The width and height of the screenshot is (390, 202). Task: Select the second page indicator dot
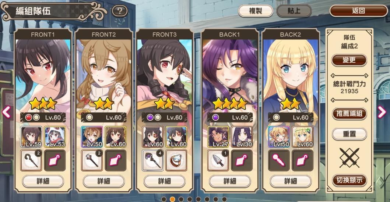tap(172, 199)
